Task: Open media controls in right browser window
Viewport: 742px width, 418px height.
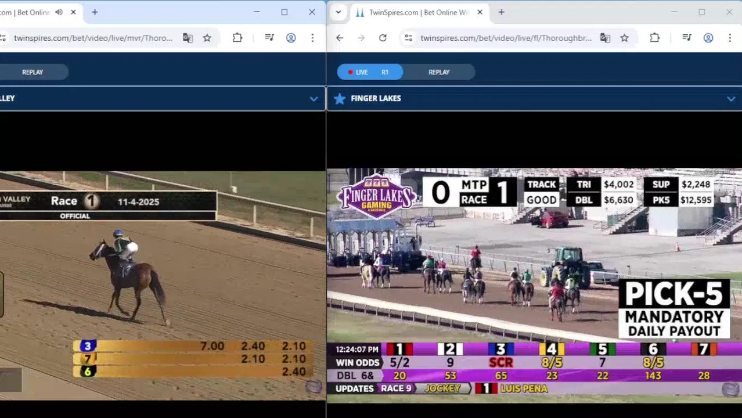Action: click(x=687, y=38)
